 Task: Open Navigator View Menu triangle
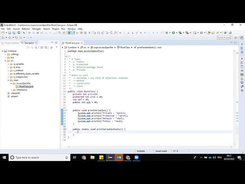(x=57, y=47)
